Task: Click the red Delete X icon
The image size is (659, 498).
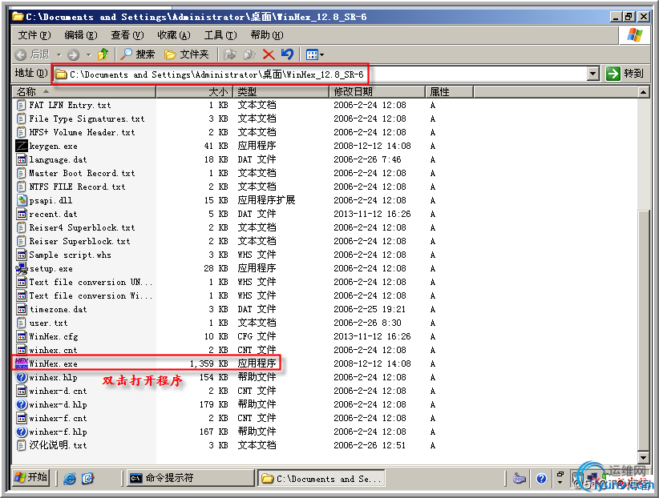Action: pos(268,54)
